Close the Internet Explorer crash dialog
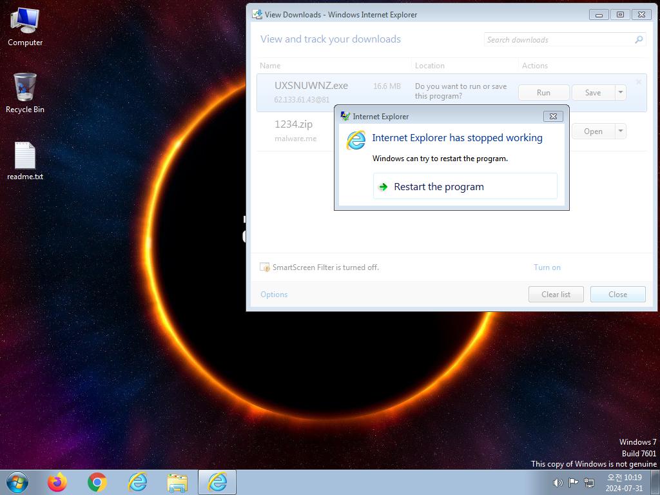Screen dimensions: 660x495 point(553,116)
